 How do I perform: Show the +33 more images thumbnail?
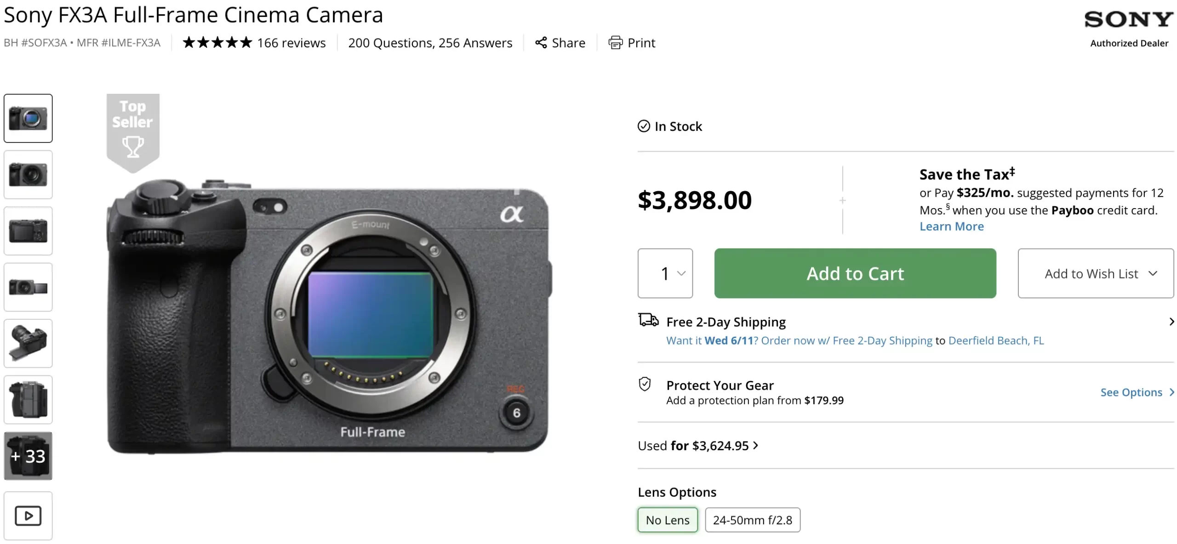coord(28,456)
